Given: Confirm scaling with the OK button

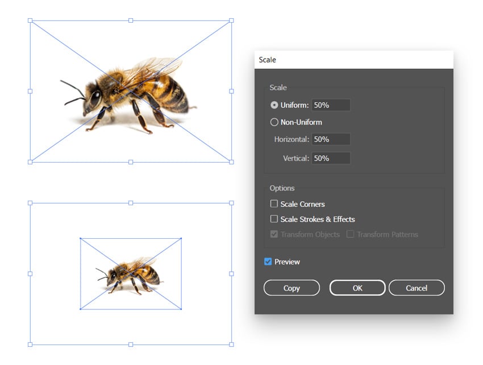Looking at the screenshot, I should tap(357, 288).
